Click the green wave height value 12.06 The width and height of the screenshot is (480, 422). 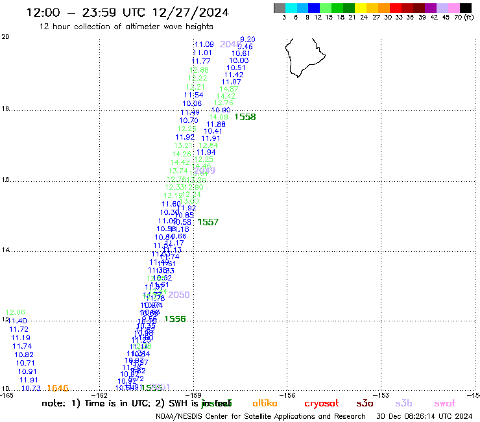pos(16,312)
